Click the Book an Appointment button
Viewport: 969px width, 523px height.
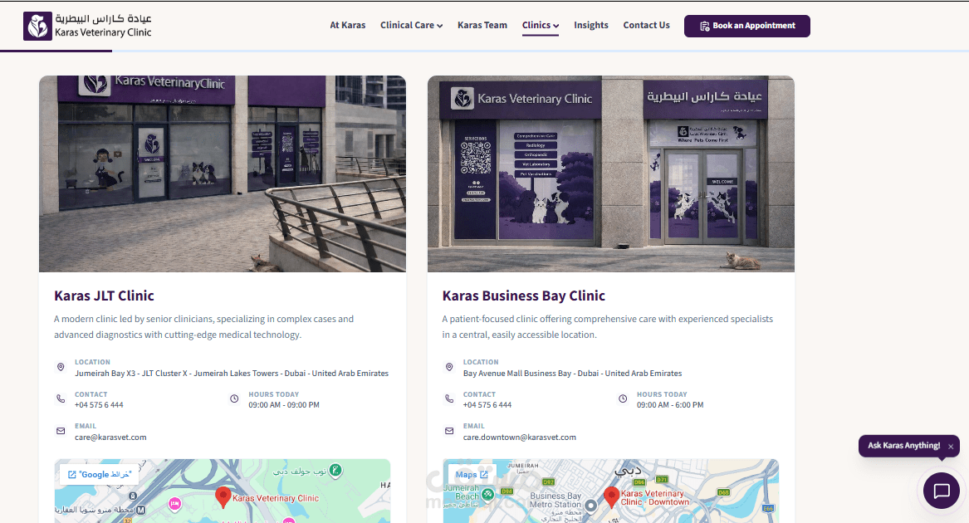(746, 26)
